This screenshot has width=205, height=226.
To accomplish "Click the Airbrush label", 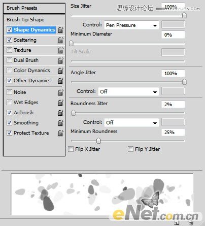I will (x=23, y=113).
